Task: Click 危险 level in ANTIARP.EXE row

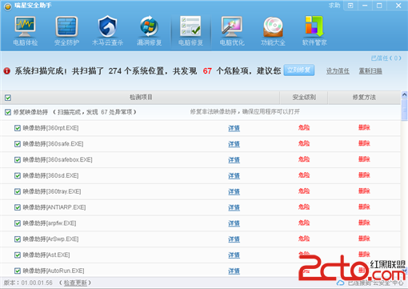Action: pos(304,207)
